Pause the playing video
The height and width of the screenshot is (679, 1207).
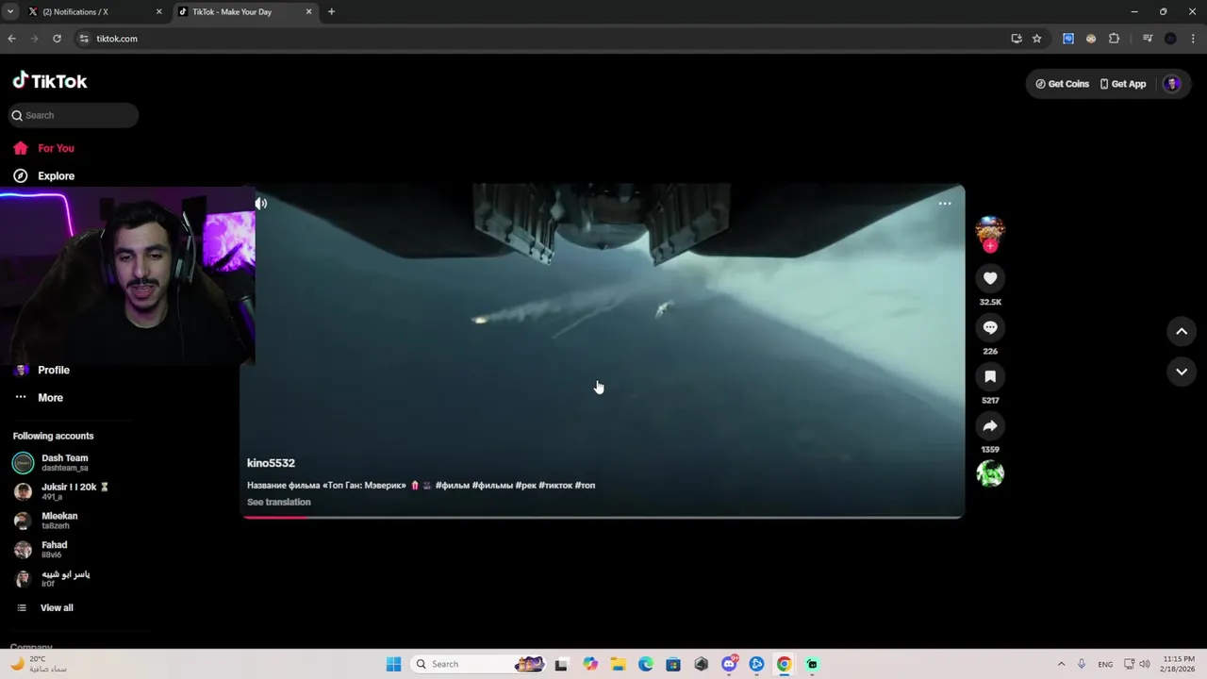tap(603, 351)
